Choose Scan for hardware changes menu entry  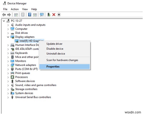[x=64, y=60]
